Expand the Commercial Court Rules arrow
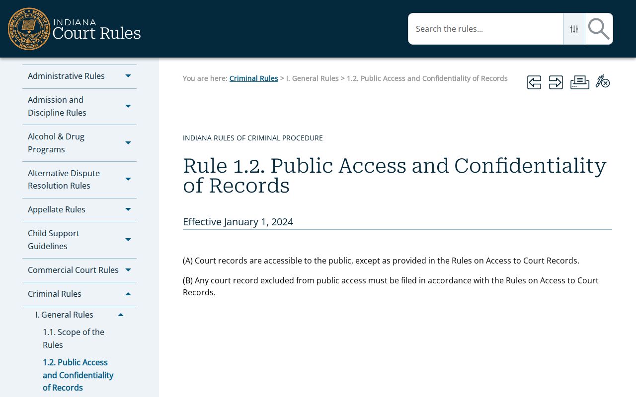The height and width of the screenshot is (397, 636). [x=128, y=270]
